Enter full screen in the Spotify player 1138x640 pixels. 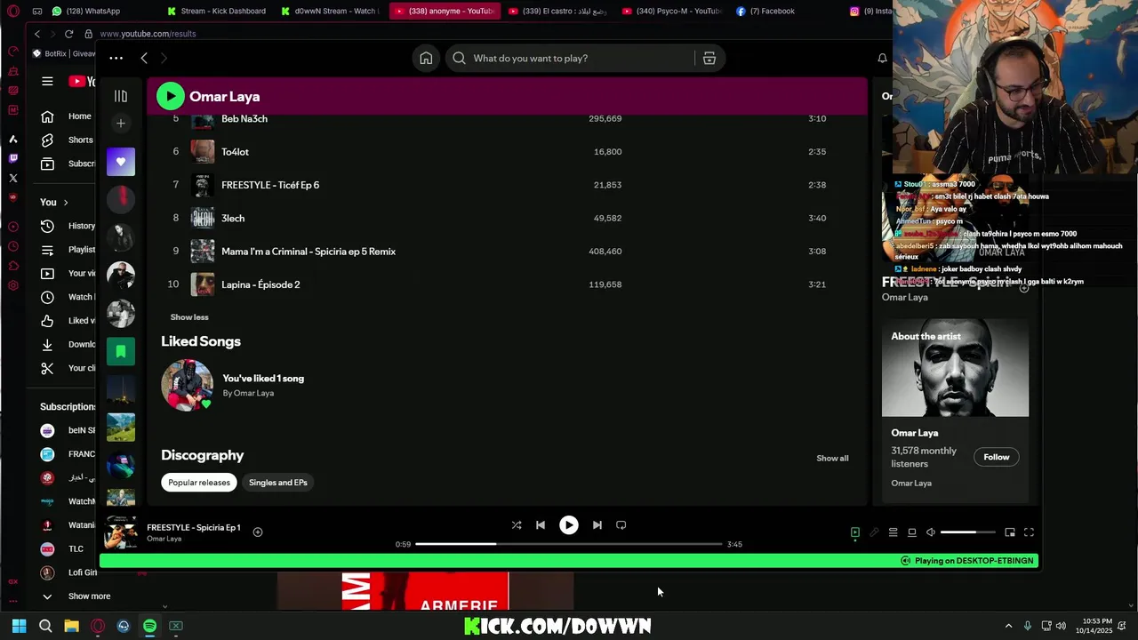(x=1029, y=532)
